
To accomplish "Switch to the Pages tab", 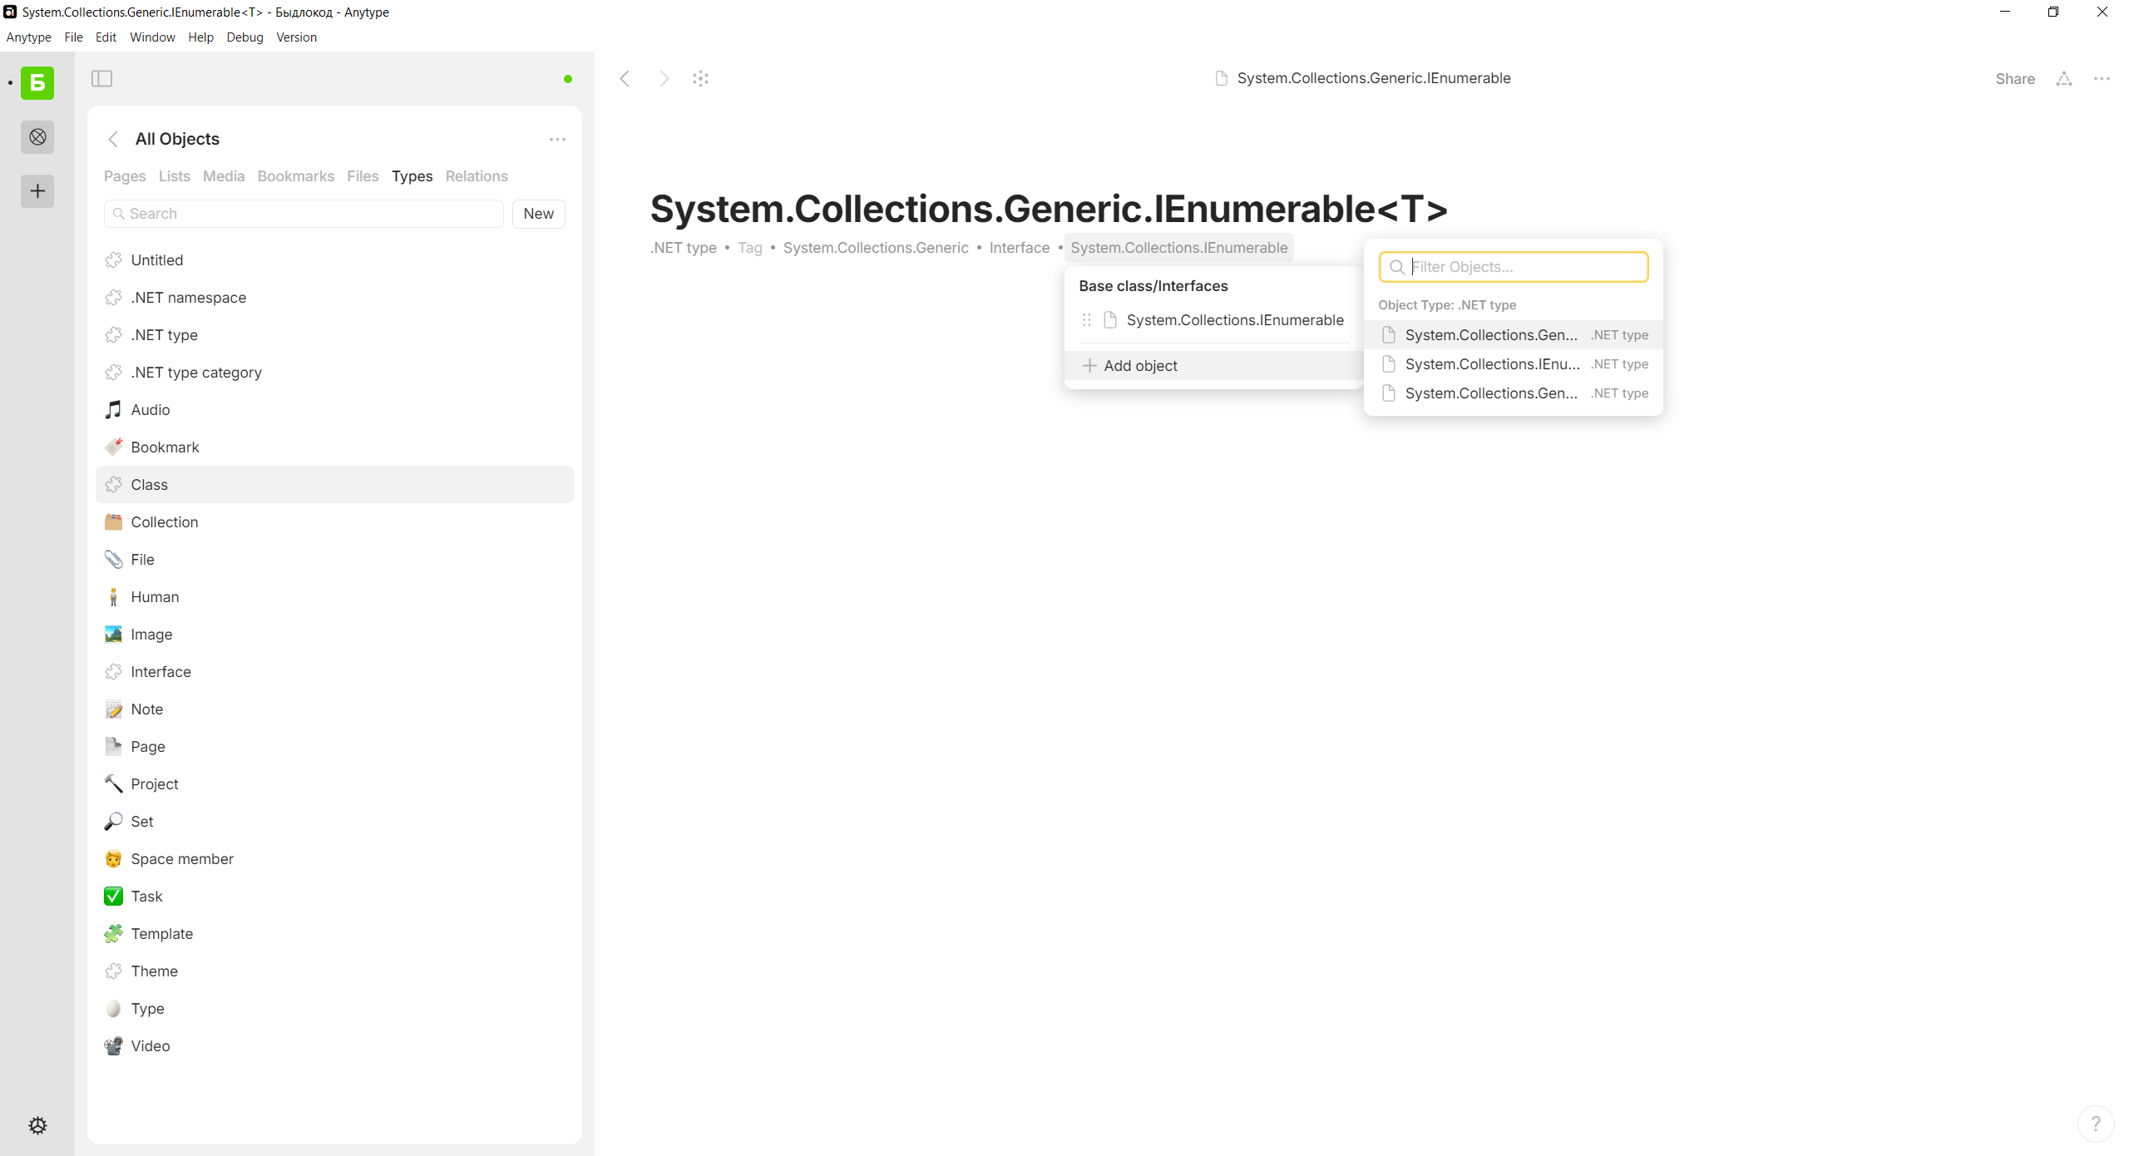I will coord(125,176).
